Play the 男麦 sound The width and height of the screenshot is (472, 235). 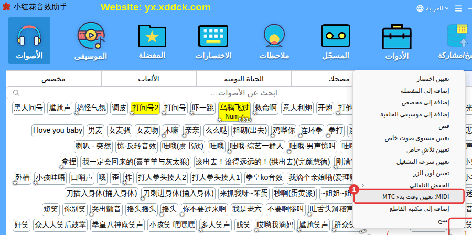click(x=95, y=131)
